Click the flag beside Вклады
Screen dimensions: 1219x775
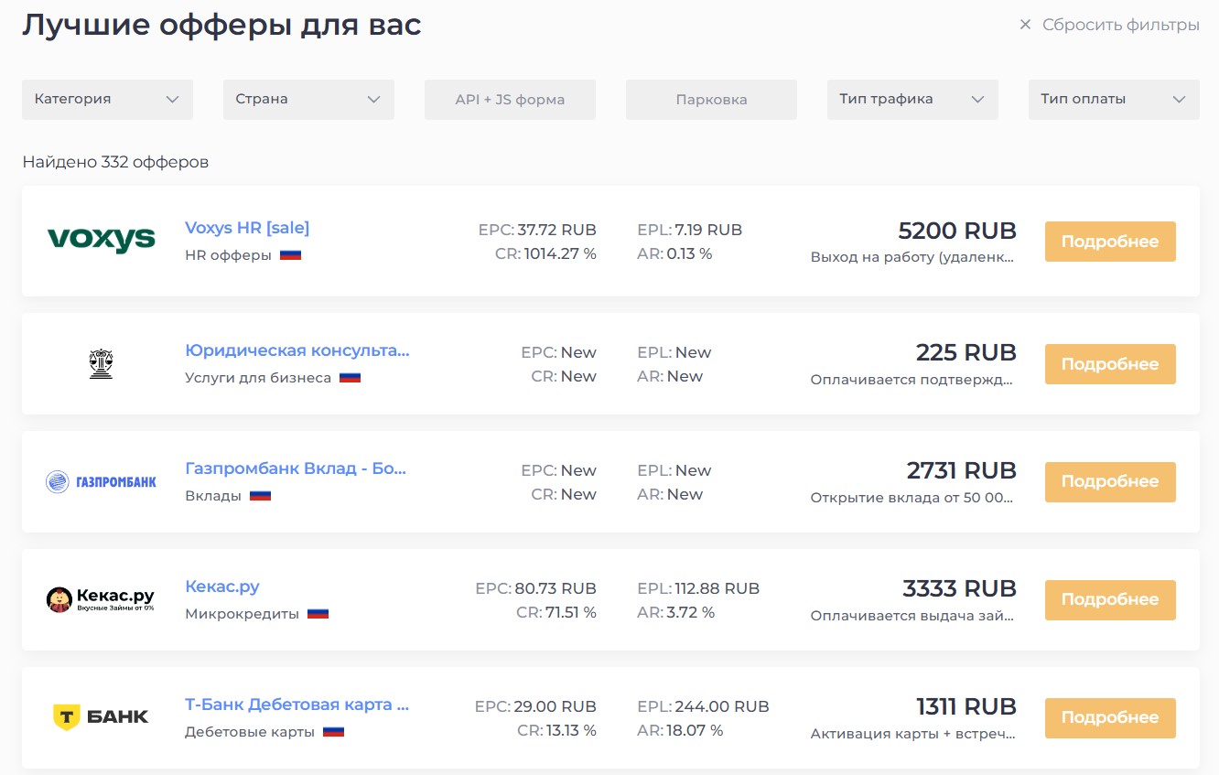pyautogui.click(x=260, y=496)
